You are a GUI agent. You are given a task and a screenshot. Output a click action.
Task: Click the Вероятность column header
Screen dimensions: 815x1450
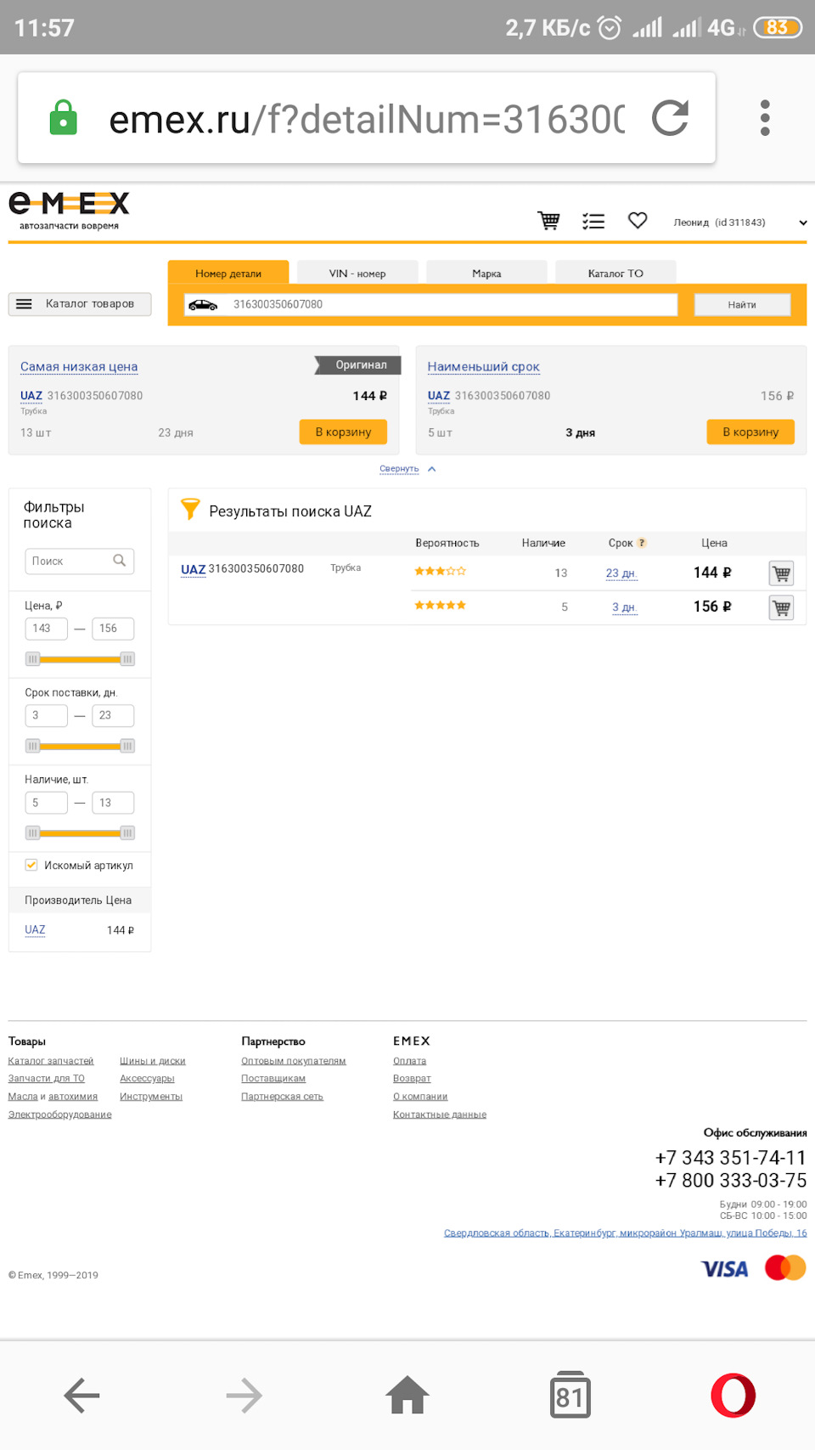447,543
